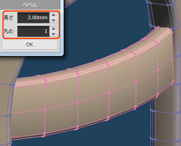The image size is (181, 146).
Task: Decrease the 長さ length value with down arrow
Action: click(53, 20)
